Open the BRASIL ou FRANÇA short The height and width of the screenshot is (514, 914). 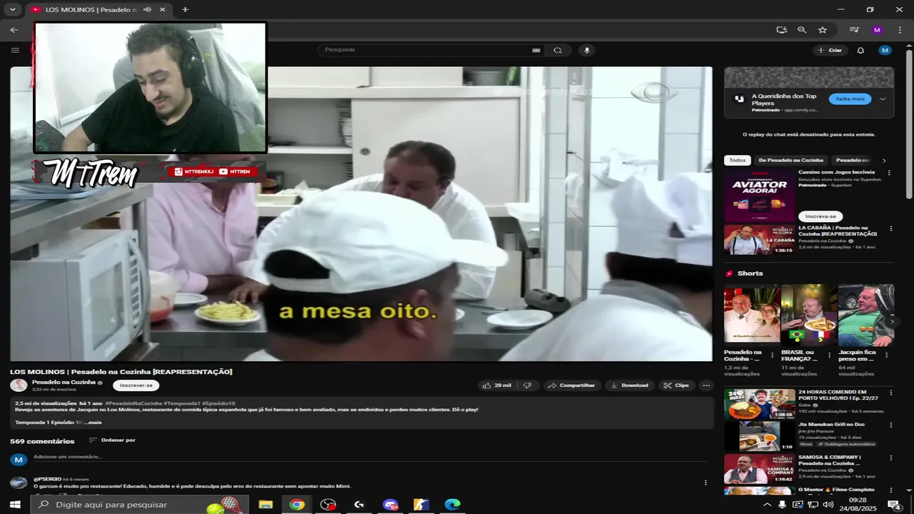click(808, 316)
